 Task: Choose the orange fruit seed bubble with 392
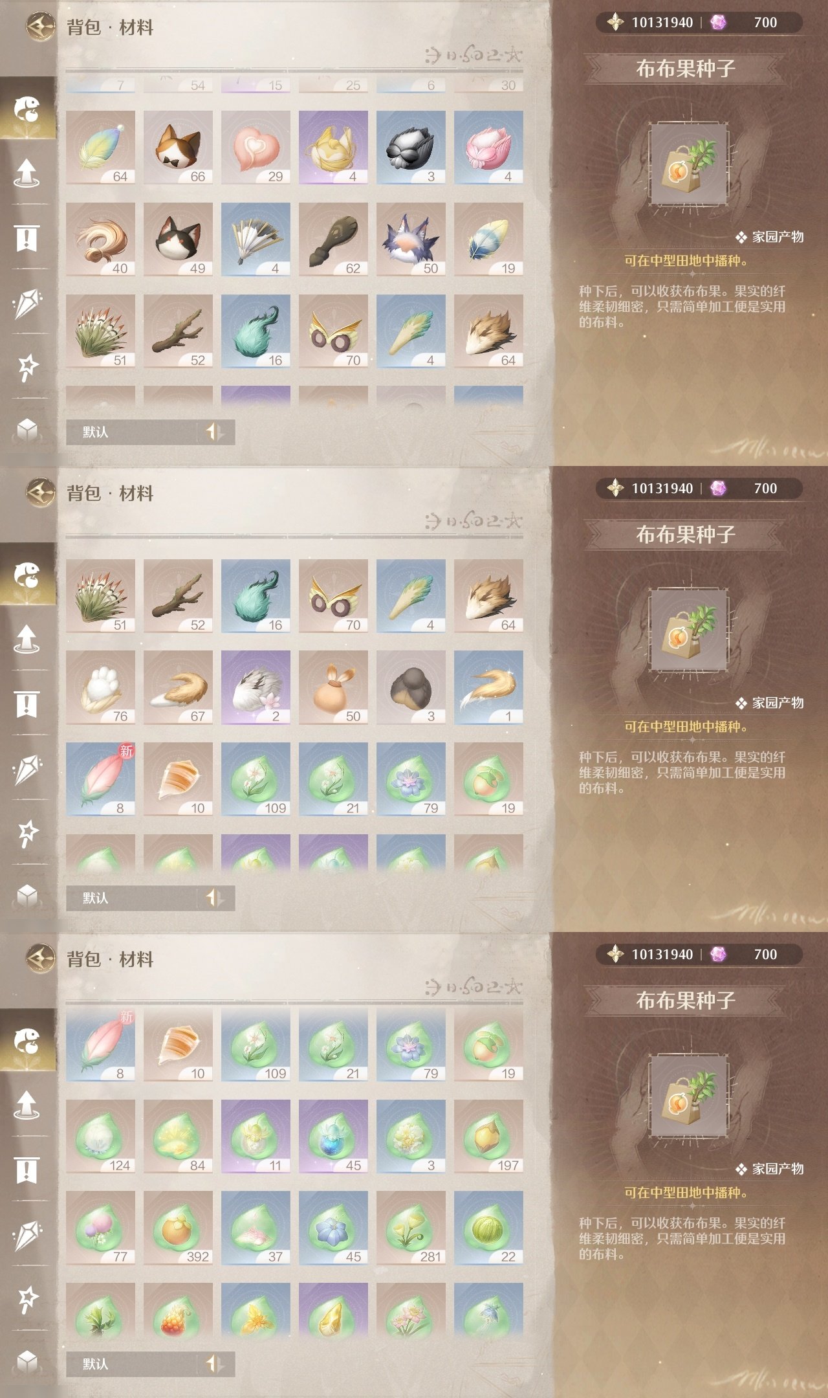coord(178,1228)
